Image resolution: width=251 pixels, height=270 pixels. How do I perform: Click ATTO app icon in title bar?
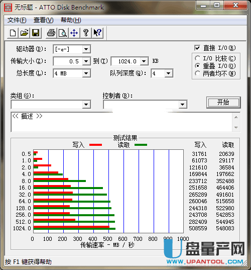click(8, 8)
